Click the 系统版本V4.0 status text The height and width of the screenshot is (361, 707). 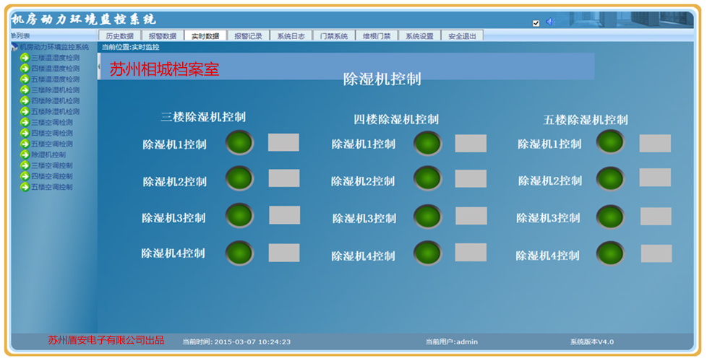pos(592,342)
